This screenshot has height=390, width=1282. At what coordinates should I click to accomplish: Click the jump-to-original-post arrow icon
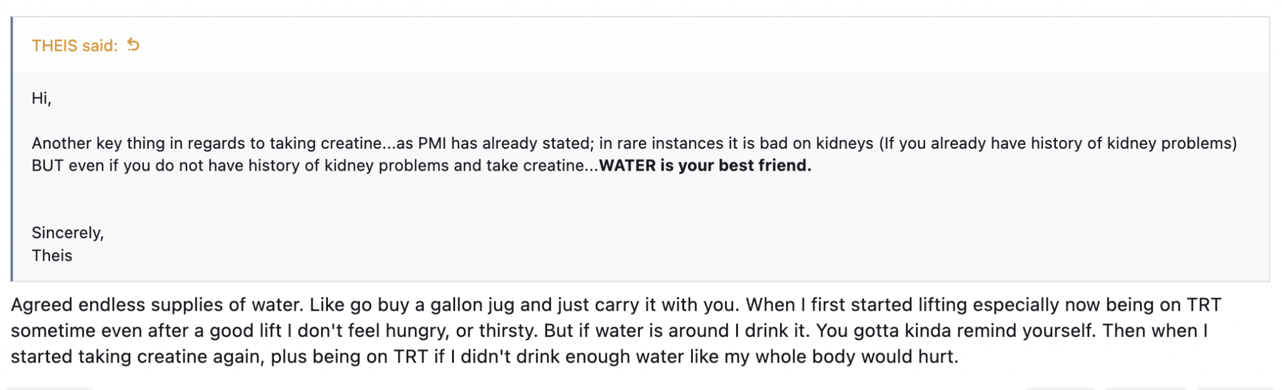[133, 45]
